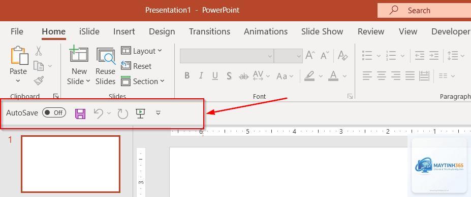Toggle AutoSave switch

click(x=54, y=112)
